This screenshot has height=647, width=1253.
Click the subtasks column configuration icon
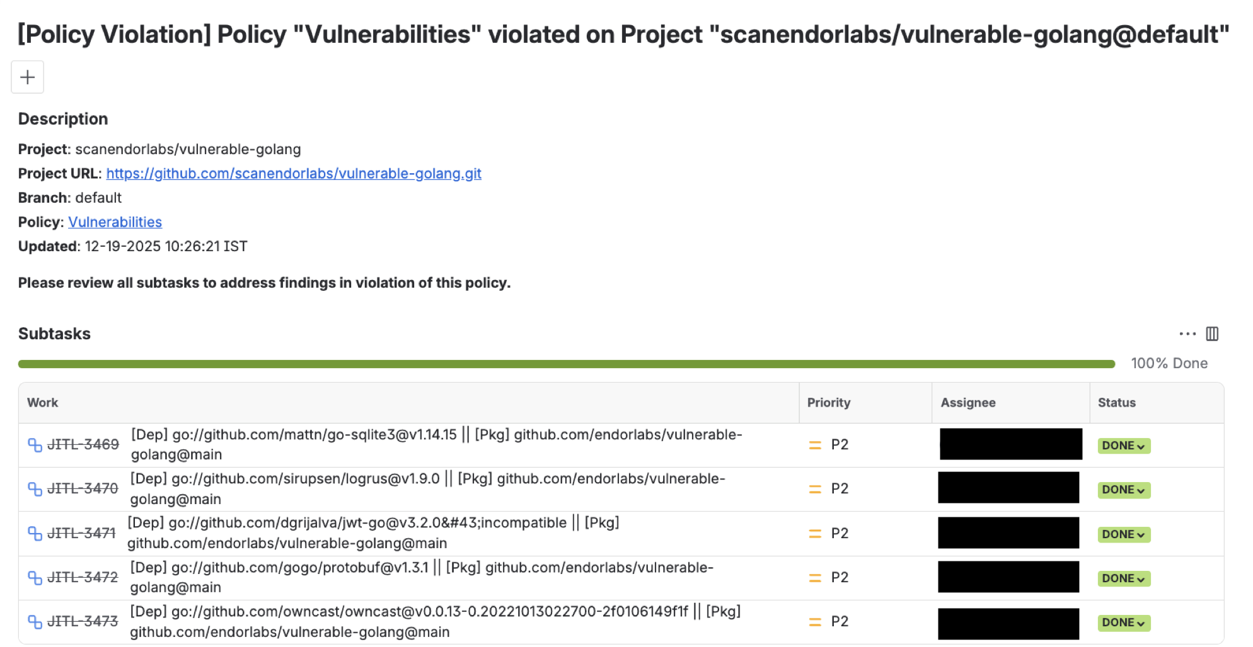click(1212, 334)
